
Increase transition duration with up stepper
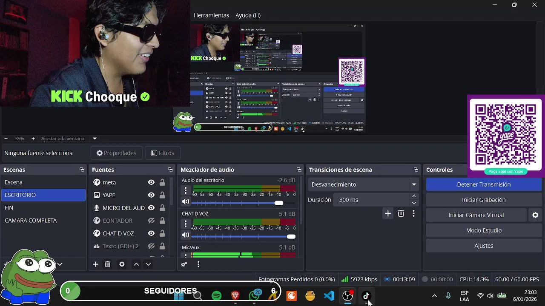pos(414,196)
